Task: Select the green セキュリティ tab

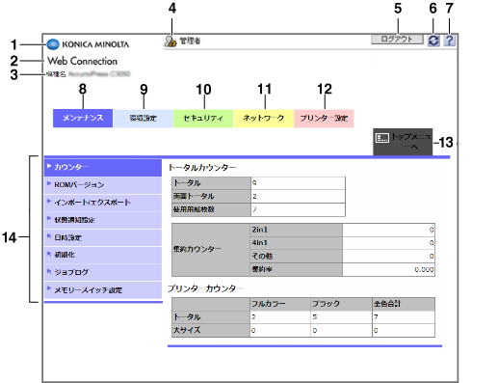Action: tap(203, 118)
